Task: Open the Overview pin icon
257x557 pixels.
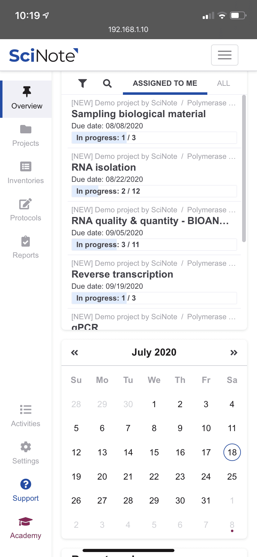Action: coord(27,92)
